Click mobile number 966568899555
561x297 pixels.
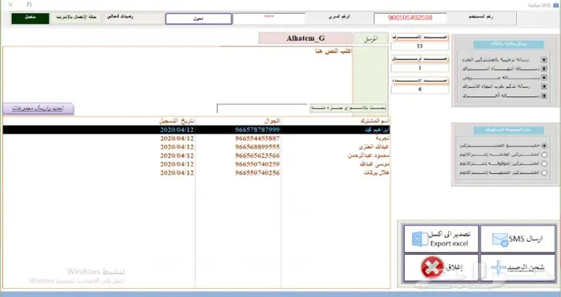[x=257, y=146]
